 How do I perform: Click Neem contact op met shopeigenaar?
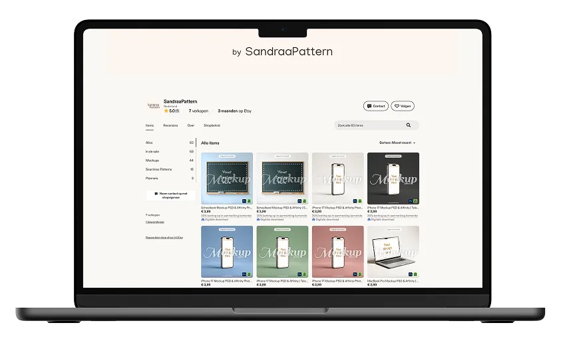171,195
